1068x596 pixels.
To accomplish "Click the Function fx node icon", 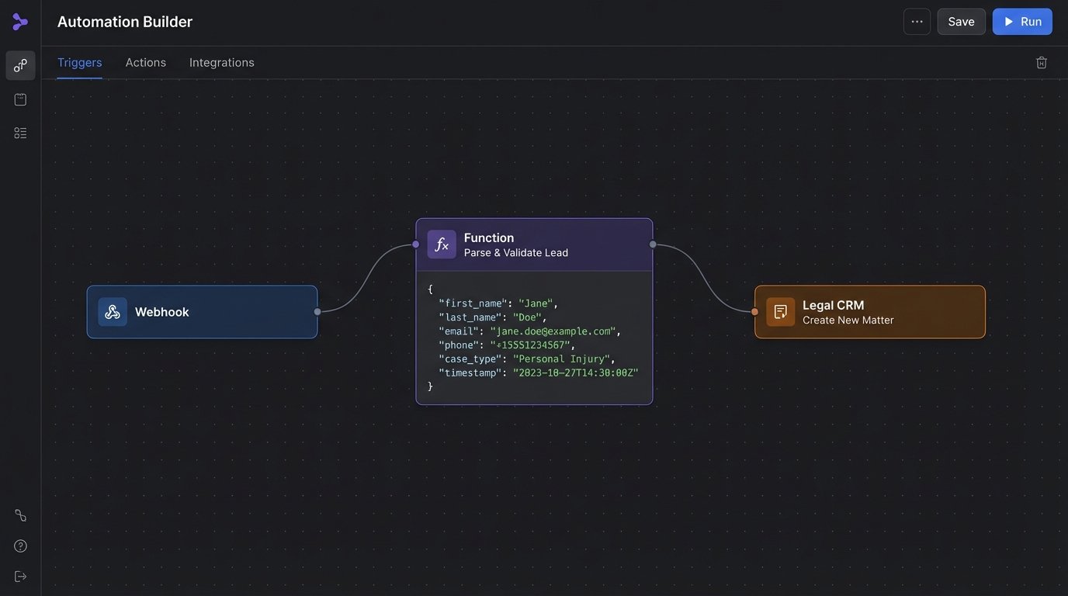I will tap(442, 244).
